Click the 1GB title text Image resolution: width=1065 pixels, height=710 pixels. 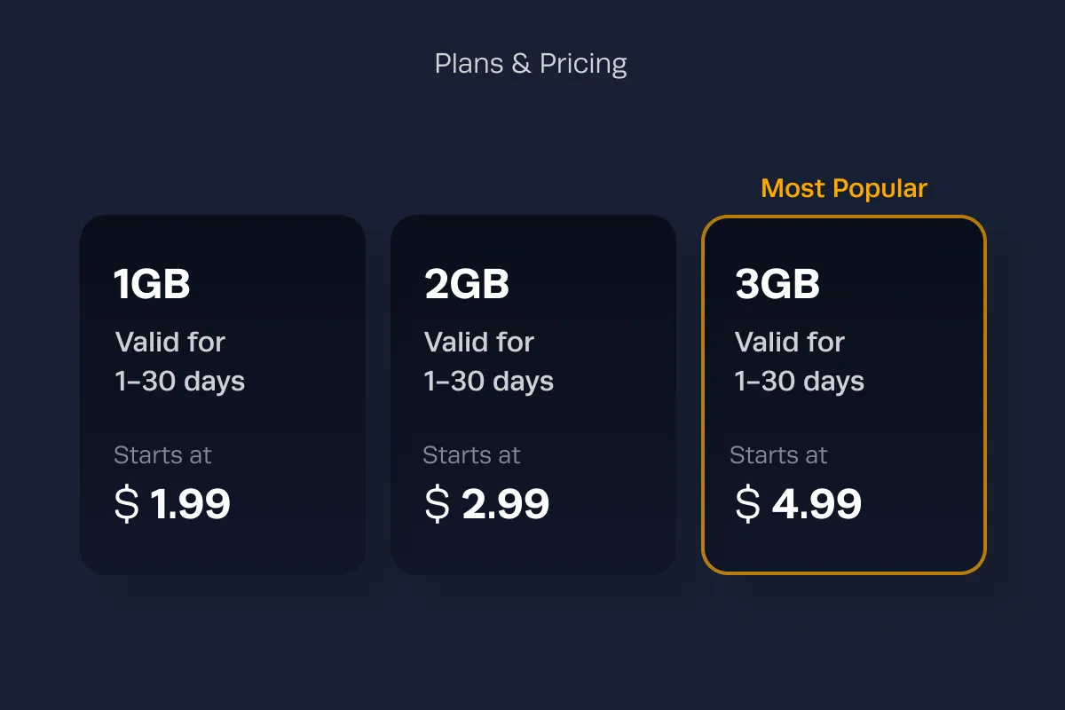pos(152,284)
